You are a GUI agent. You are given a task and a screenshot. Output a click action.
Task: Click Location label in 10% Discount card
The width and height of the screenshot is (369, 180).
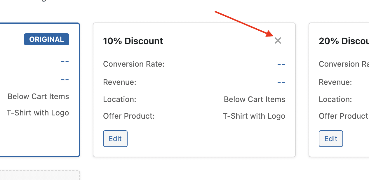pos(120,99)
